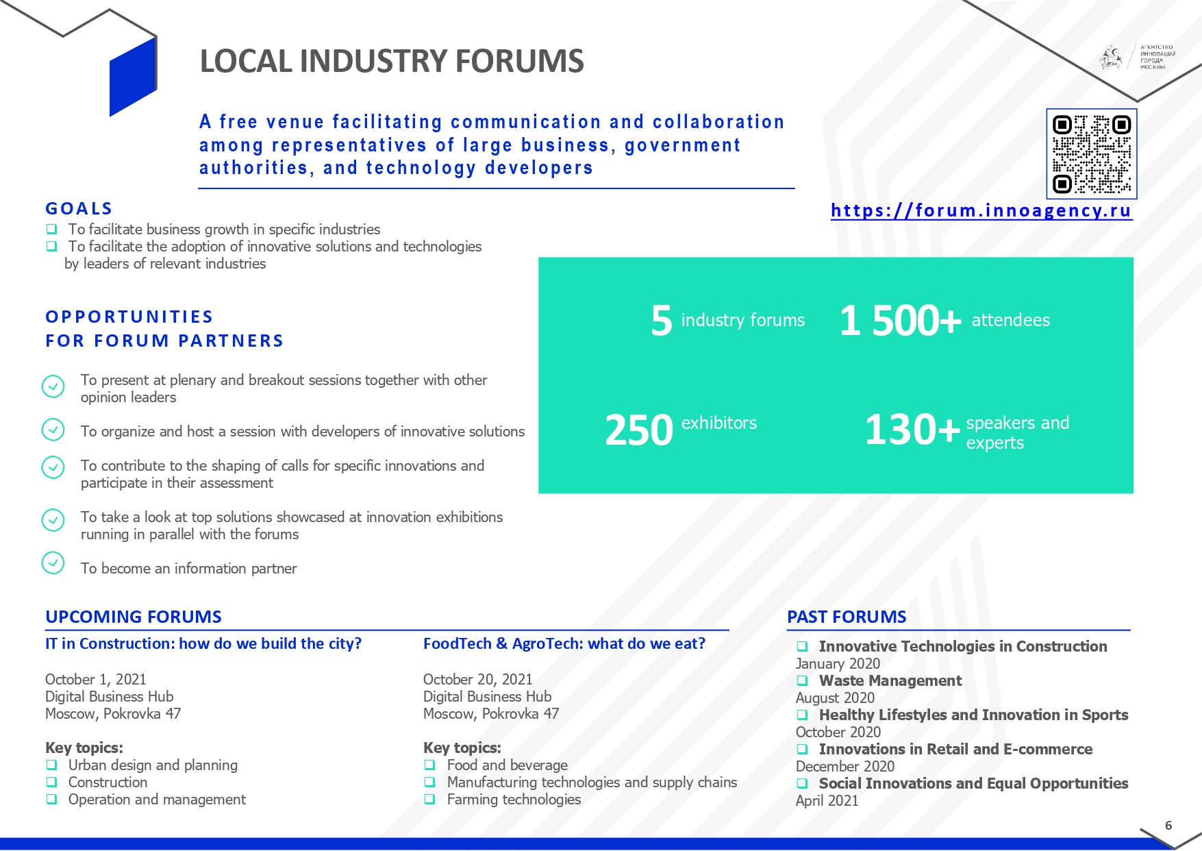Click 'Innovations in Retail and E-commerce'
Screen dimensions: 1202x851
[955, 749]
